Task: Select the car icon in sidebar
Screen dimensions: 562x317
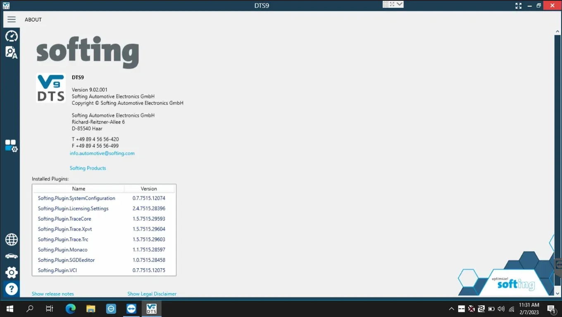Action: [11, 256]
